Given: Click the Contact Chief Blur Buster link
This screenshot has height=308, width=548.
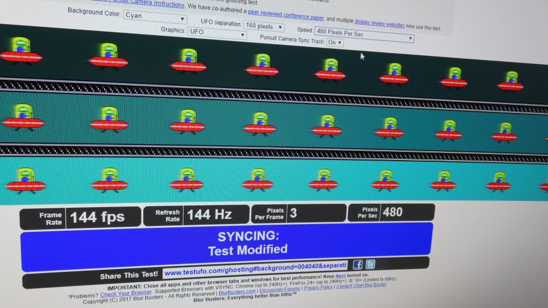Looking at the screenshot, I should pos(361,286).
